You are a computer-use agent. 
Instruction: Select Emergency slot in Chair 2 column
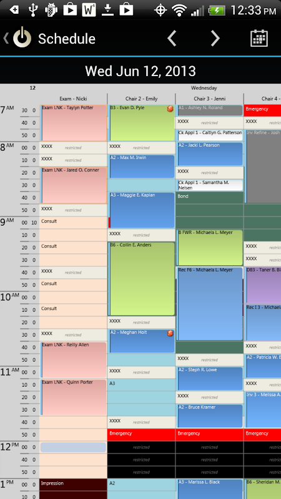pyautogui.click(x=141, y=435)
